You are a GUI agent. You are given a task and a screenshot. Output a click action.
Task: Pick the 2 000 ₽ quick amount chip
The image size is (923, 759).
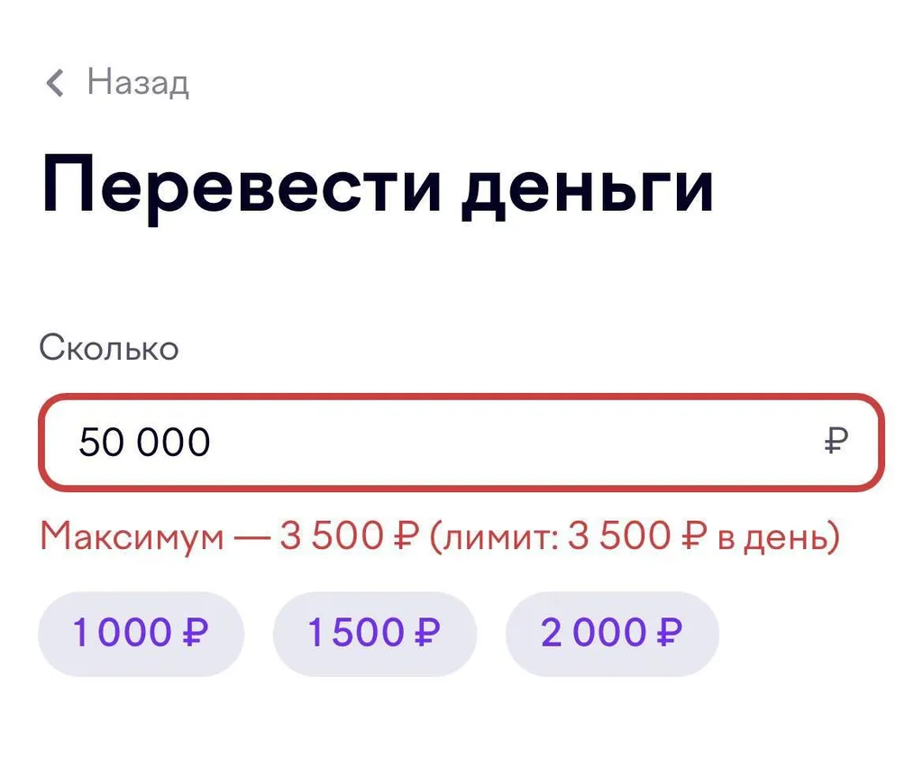pos(612,634)
